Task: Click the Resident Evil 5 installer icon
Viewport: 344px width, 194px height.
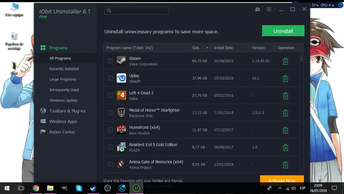Action: coord(121,147)
